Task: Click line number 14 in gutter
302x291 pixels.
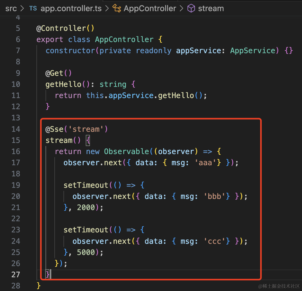Action: (16, 129)
